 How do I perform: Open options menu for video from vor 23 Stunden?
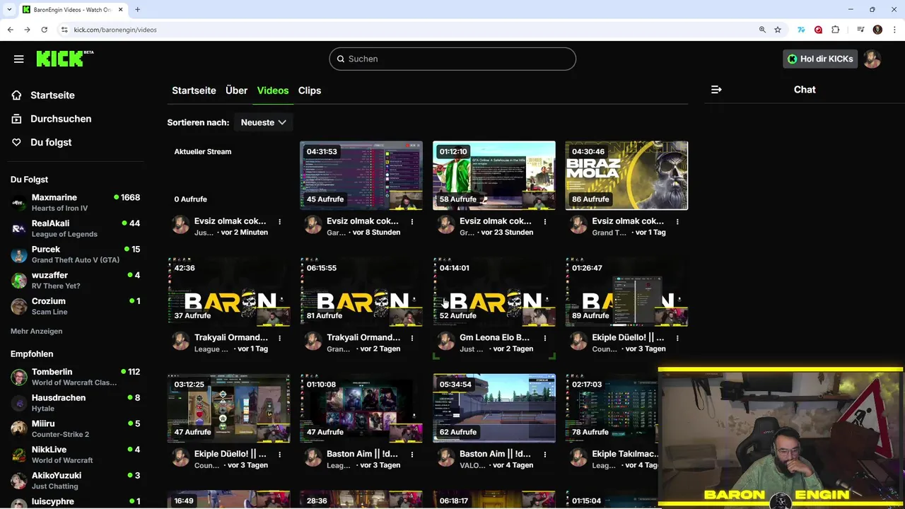[545, 221]
